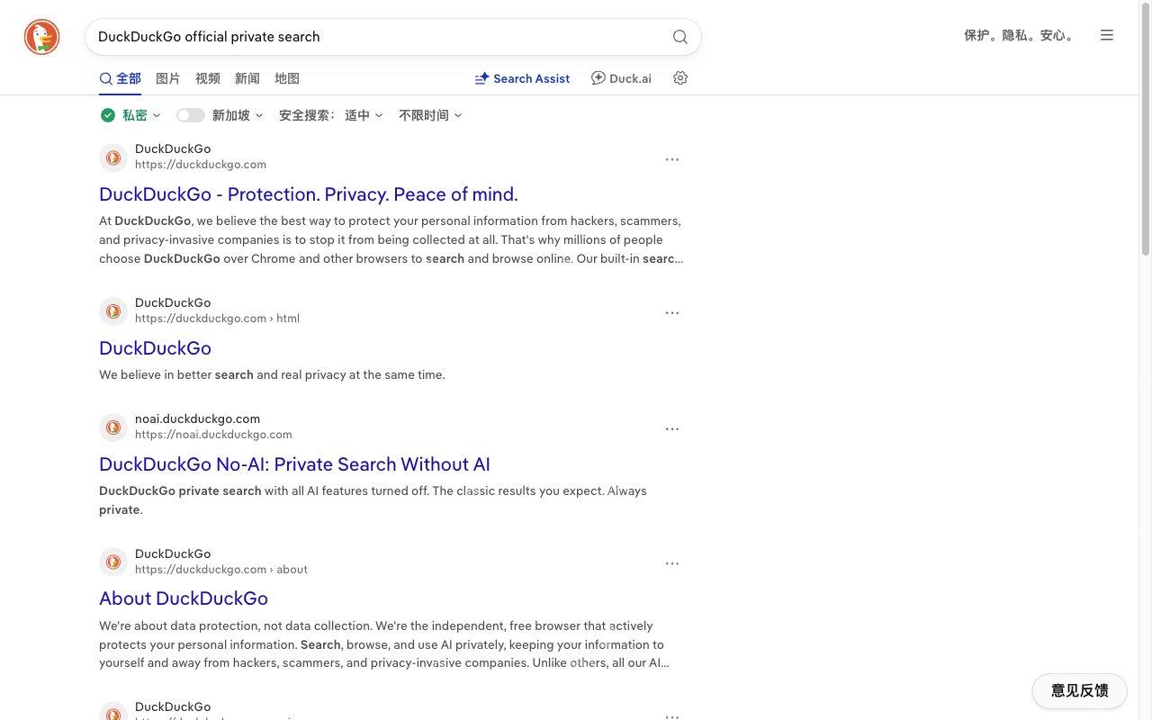Open Search Assist

[522, 78]
